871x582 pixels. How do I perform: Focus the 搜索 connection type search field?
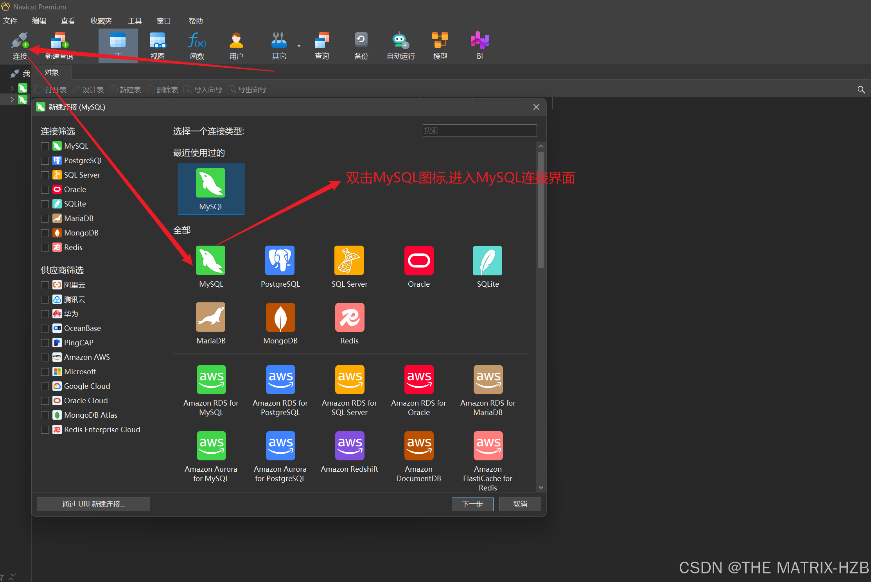pos(479,131)
